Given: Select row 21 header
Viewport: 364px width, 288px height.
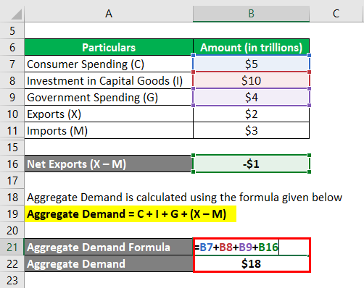Looking at the screenshot, I should (12, 247).
